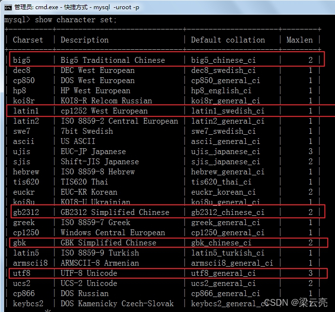
Task: Click the 'gb2312_chinese_ci' collation
Action: 228,213
